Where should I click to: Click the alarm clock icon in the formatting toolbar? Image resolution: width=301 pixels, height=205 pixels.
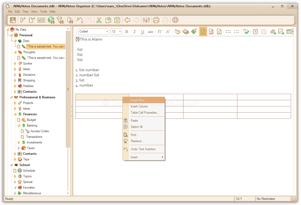pyautogui.click(x=255, y=31)
